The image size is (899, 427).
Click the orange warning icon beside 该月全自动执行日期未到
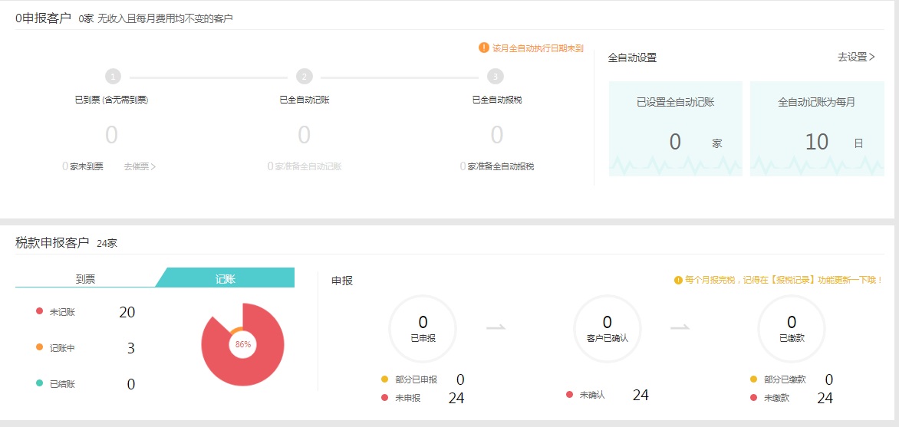484,48
